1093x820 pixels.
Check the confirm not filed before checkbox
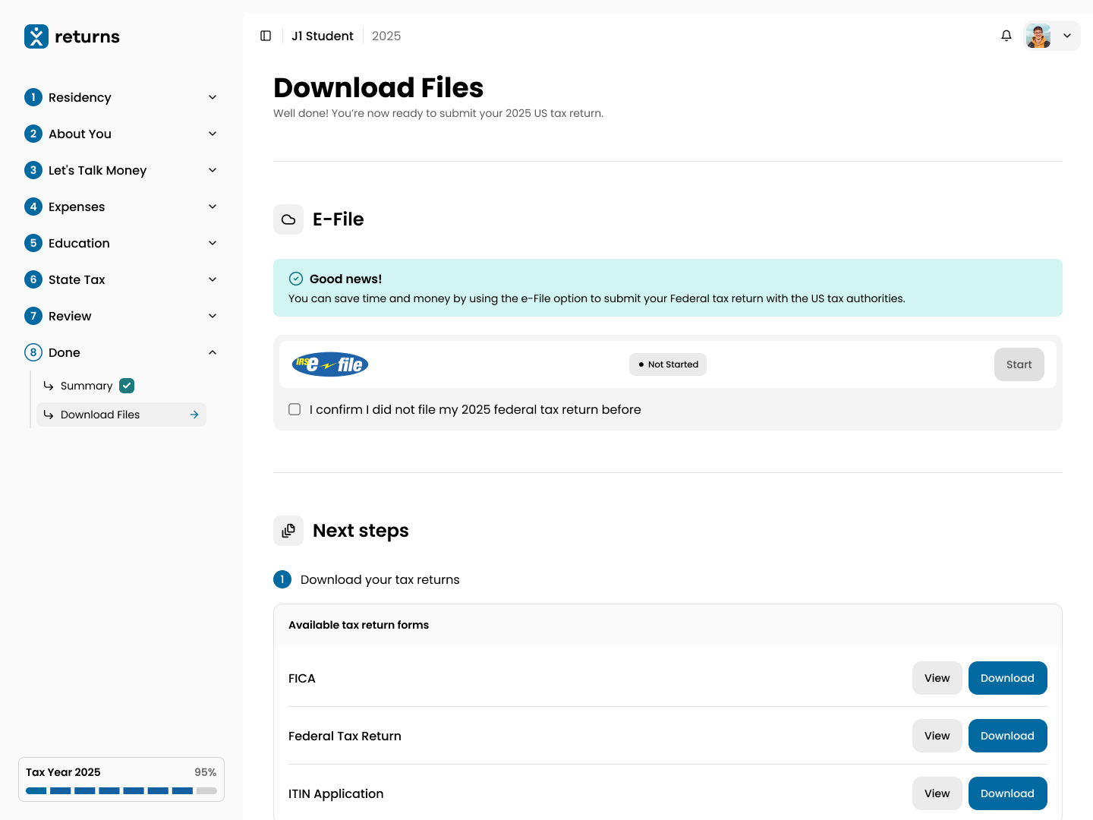295,409
